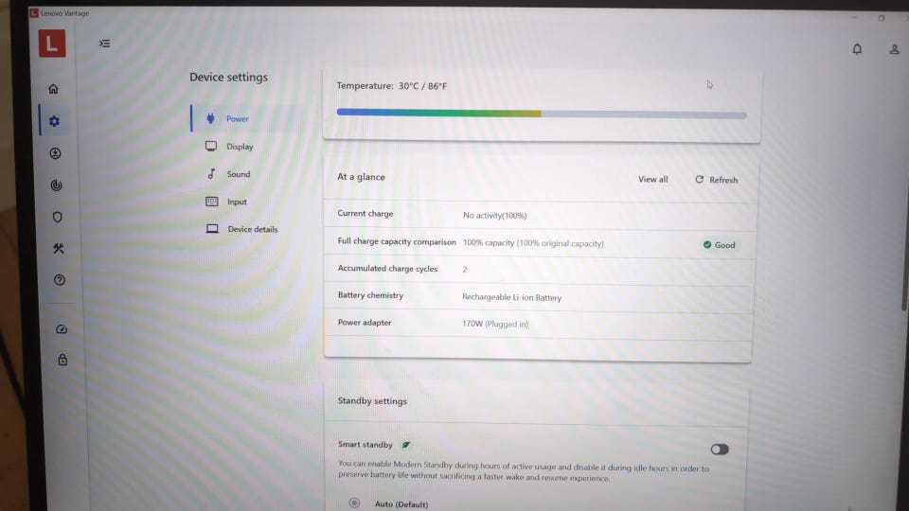Click the Current charge value 'No activity(100%)'
Viewport: 909px width, 511px height.
click(494, 216)
